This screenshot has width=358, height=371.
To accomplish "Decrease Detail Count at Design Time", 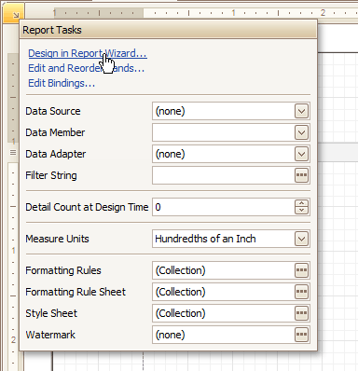I will click(x=301, y=211).
